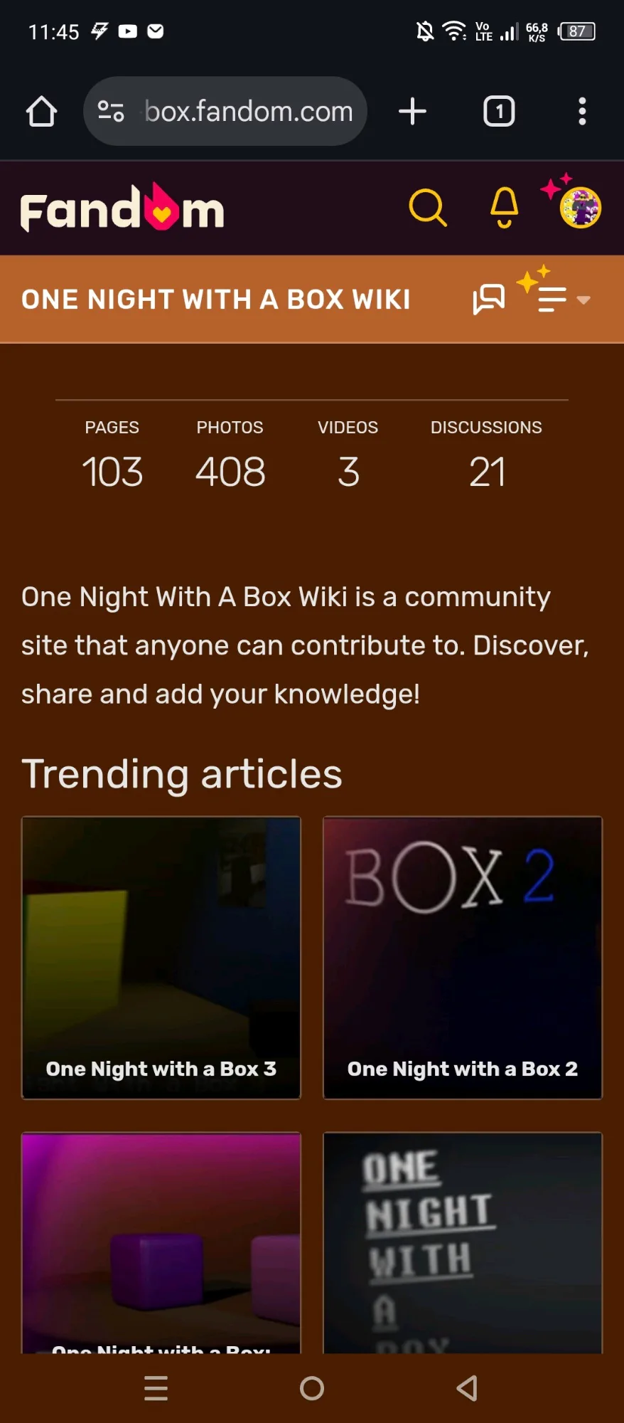The image size is (624, 1423).
Task: Open the Fandom search icon
Action: [428, 208]
